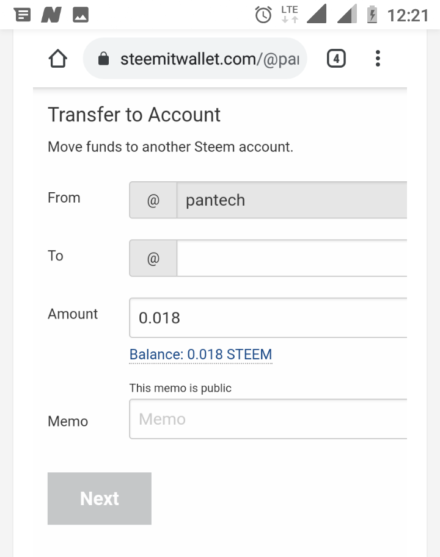Tap the browser home icon

(x=57, y=59)
